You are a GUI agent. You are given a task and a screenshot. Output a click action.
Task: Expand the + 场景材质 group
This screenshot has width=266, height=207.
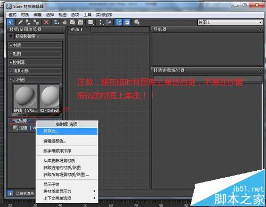point(35,71)
